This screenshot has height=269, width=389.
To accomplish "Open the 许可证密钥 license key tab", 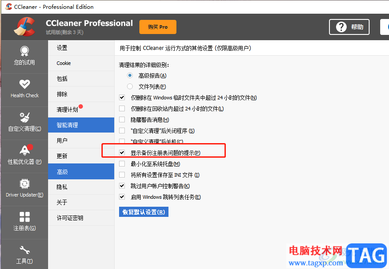I will 81,218.
